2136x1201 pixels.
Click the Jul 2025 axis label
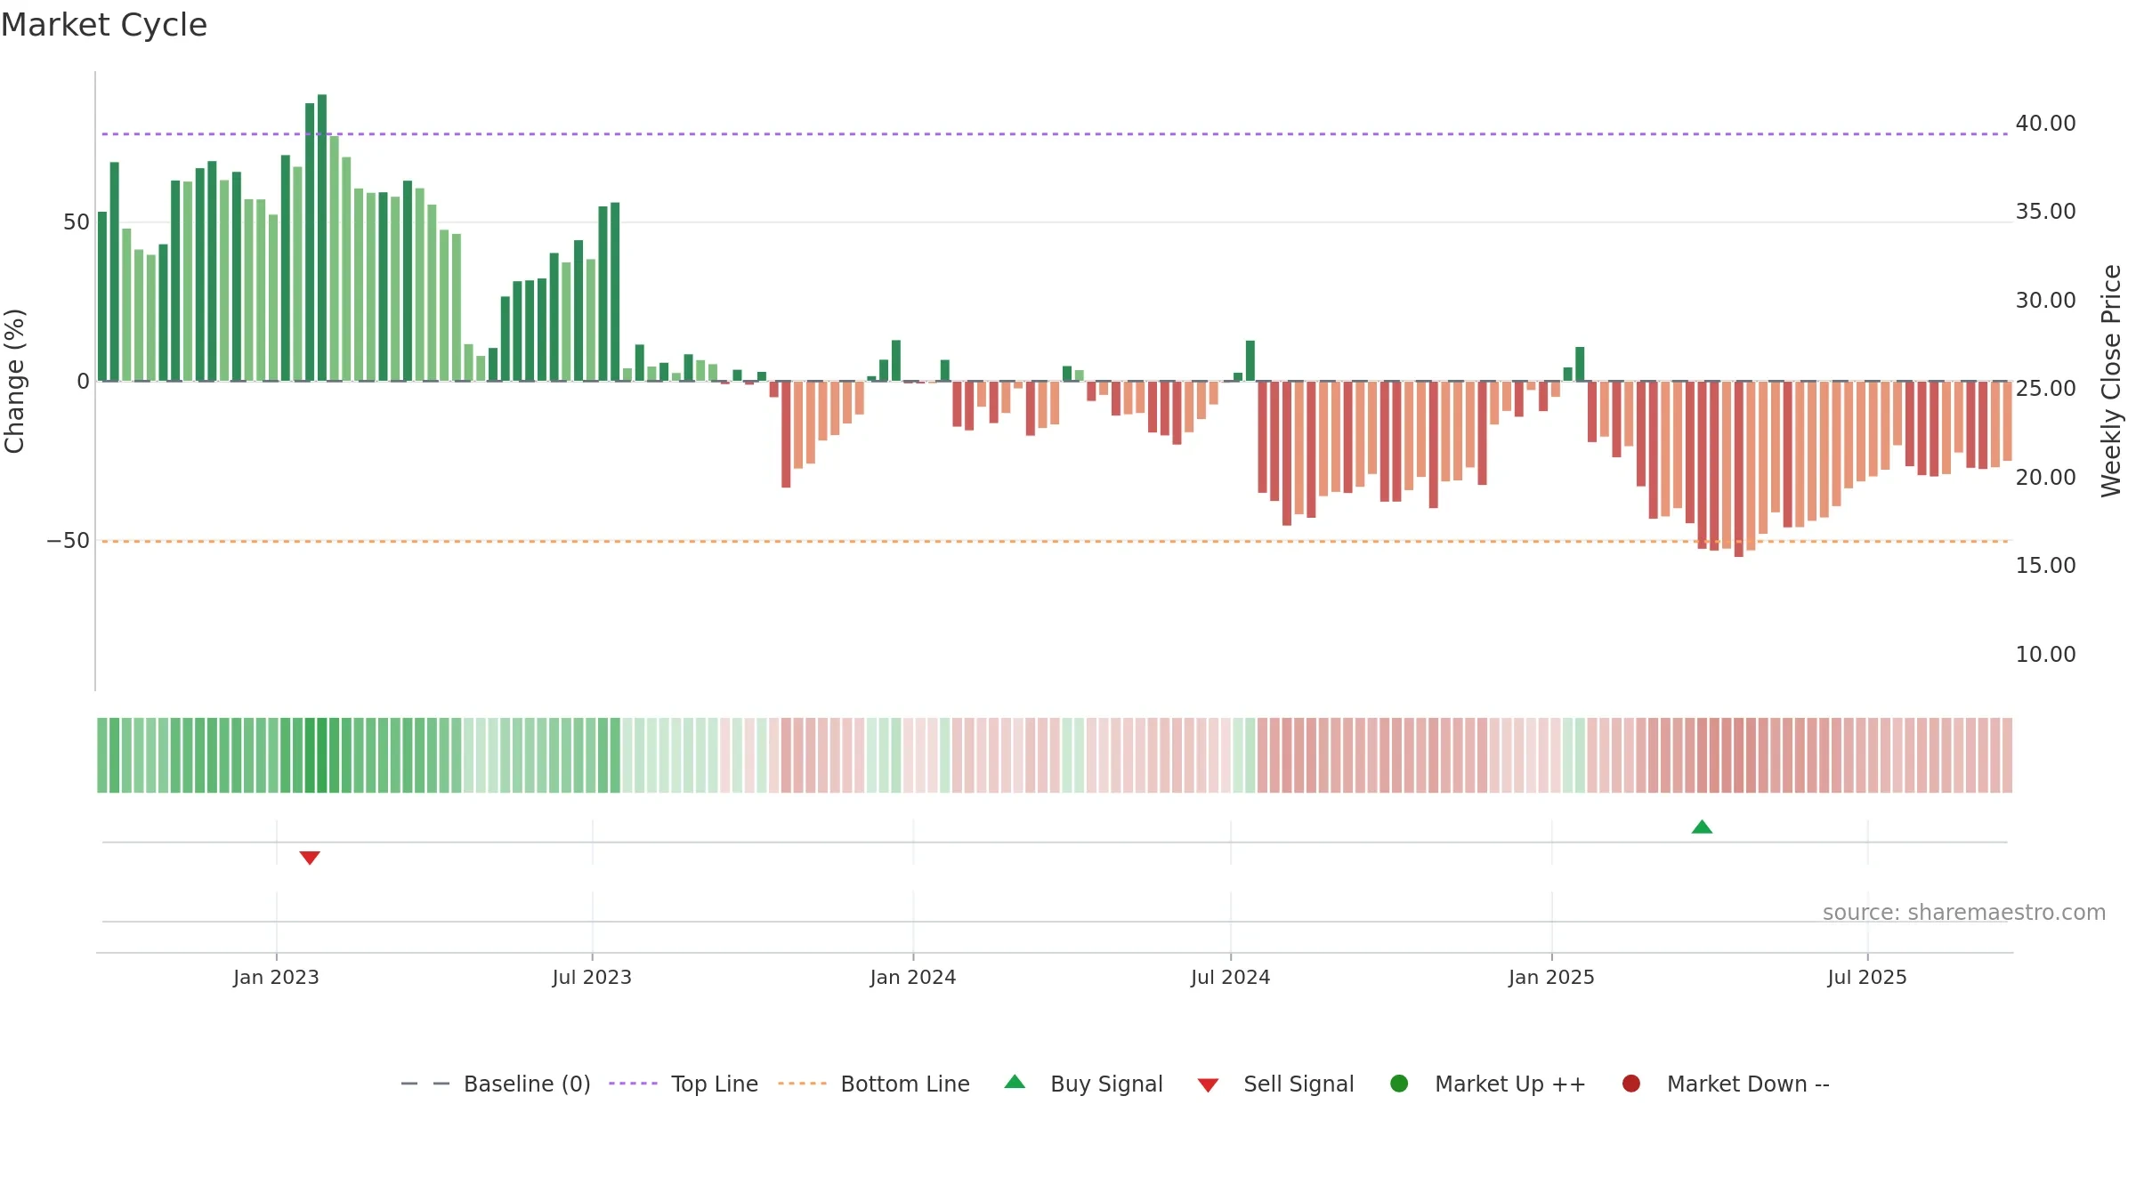tap(1867, 978)
